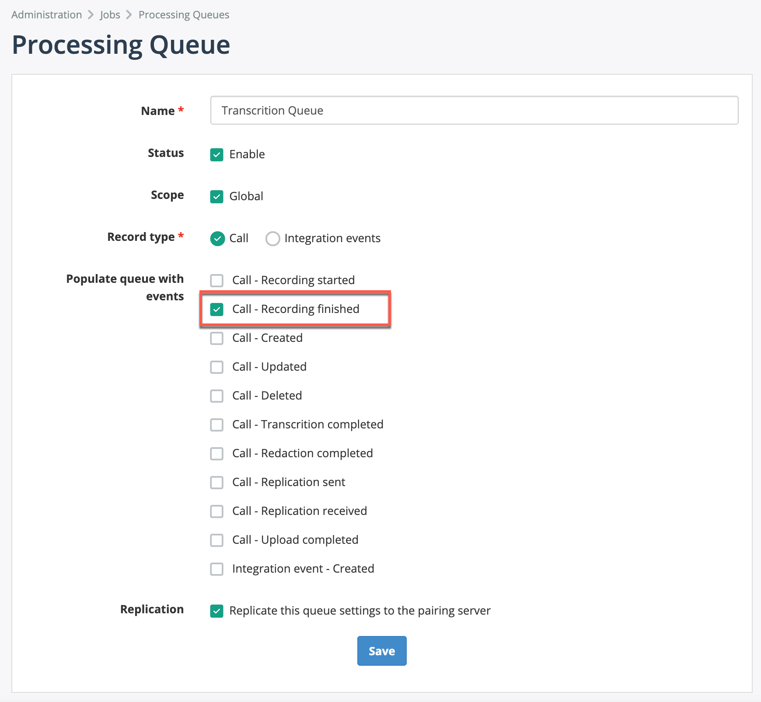Disable the Enable status checkbox
761x702 pixels.
click(217, 154)
